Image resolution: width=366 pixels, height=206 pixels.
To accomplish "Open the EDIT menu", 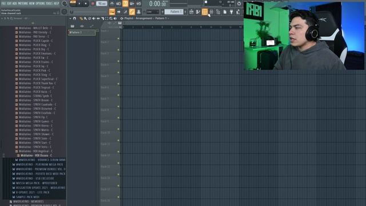I will click(9, 3).
